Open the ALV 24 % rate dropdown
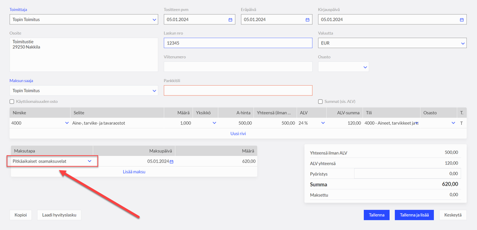Image resolution: width=477 pixels, height=230 pixels. click(323, 123)
